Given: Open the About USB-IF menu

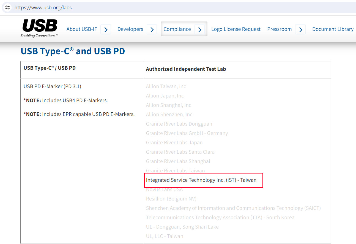Looking at the screenshot, I should click(x=82, y=29).
